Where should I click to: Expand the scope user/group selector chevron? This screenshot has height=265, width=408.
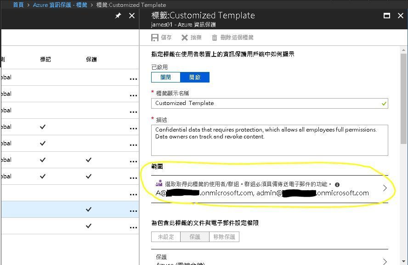pyautogui.click(x=385, y=188)
